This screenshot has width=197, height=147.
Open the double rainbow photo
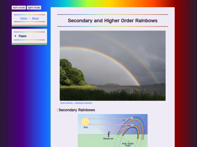coord(113,66)
